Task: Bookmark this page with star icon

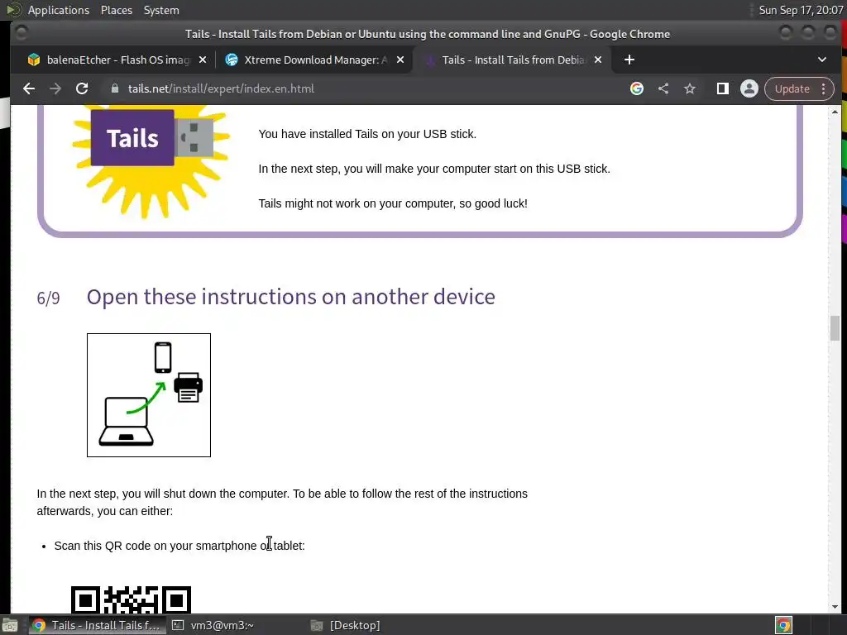Action: click(690, 88)
